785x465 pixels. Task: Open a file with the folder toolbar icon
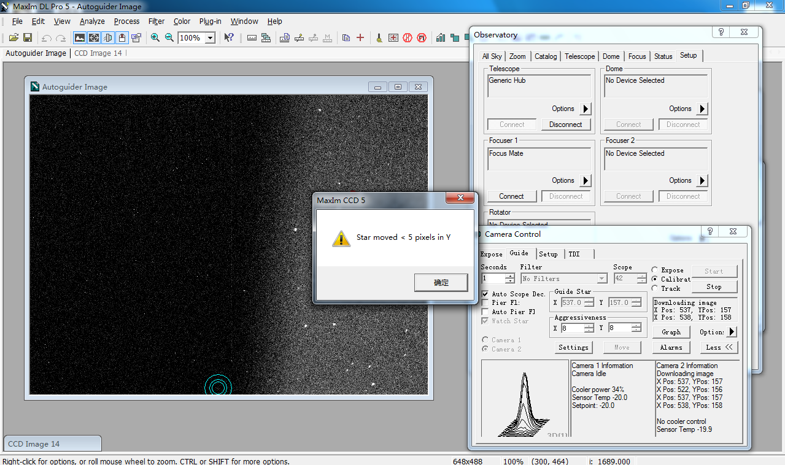14,38
